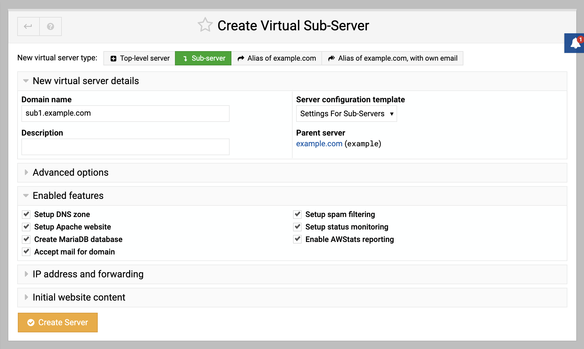Uncheck Create MariaDB database
Screen dimensions: 584x349
click(x=26, y=239)
